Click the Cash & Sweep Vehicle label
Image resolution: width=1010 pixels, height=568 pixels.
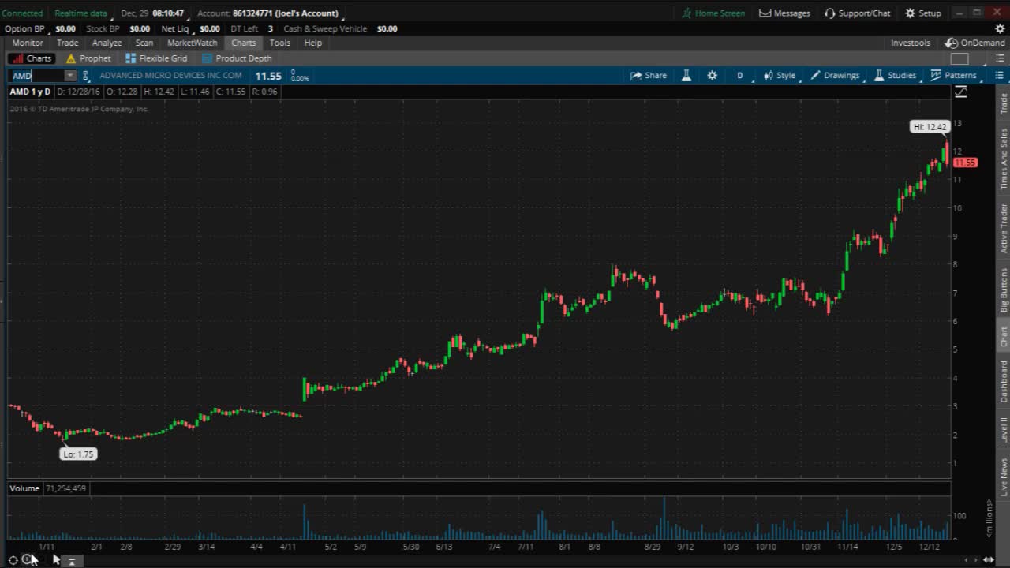pyautogui.click(x=325, y=28)
